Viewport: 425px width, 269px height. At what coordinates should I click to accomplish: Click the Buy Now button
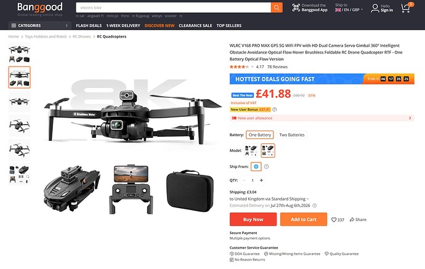coord(253,219)
